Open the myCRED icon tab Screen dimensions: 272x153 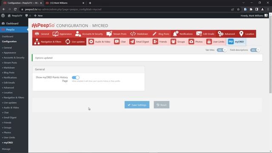coord(231,42)
